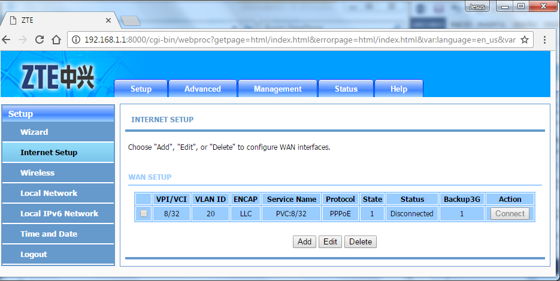Click the Delete button
Screen dimensions: 560x281
[361, 241]
